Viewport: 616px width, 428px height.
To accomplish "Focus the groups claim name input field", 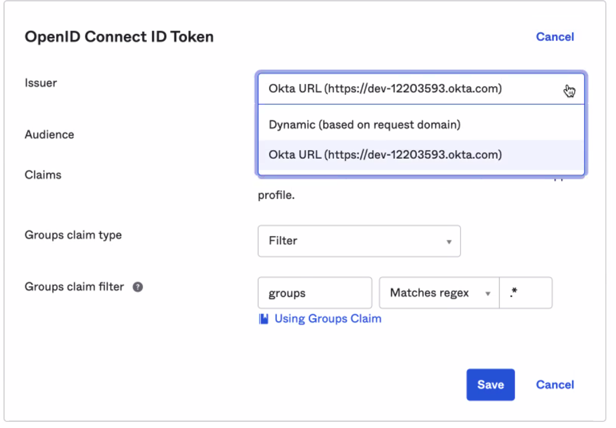I will 315,293.
